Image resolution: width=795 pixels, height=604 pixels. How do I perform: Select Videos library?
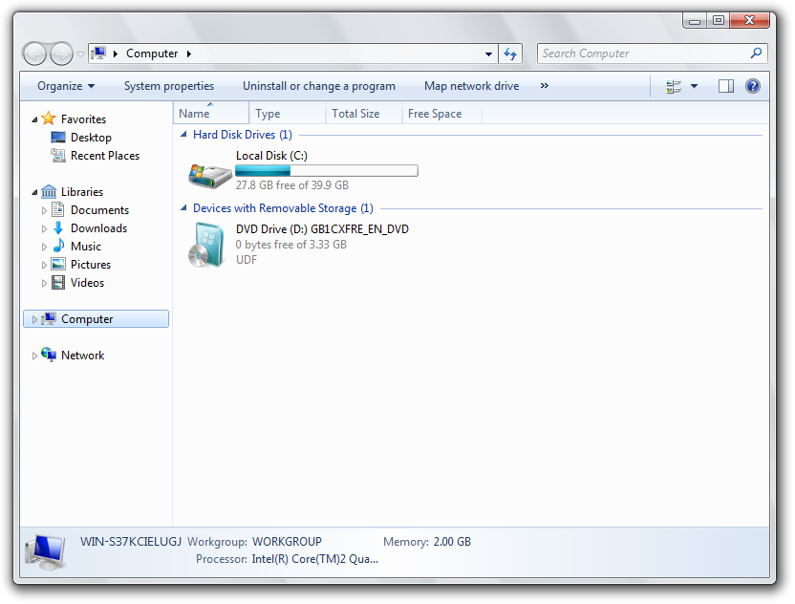[x=87, y=283]
